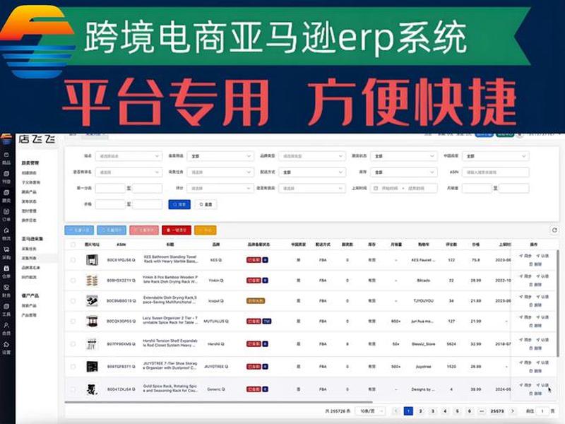Click the blue 搜索 search button
Image resolution: width=565 pixels, height=424 pixels.
(x=179, y=204)
